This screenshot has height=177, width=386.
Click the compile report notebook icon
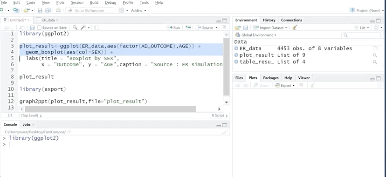[x=97, y=27]
